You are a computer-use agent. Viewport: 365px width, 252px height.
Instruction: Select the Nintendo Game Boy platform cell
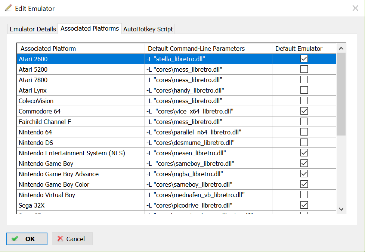pos(81,164)
